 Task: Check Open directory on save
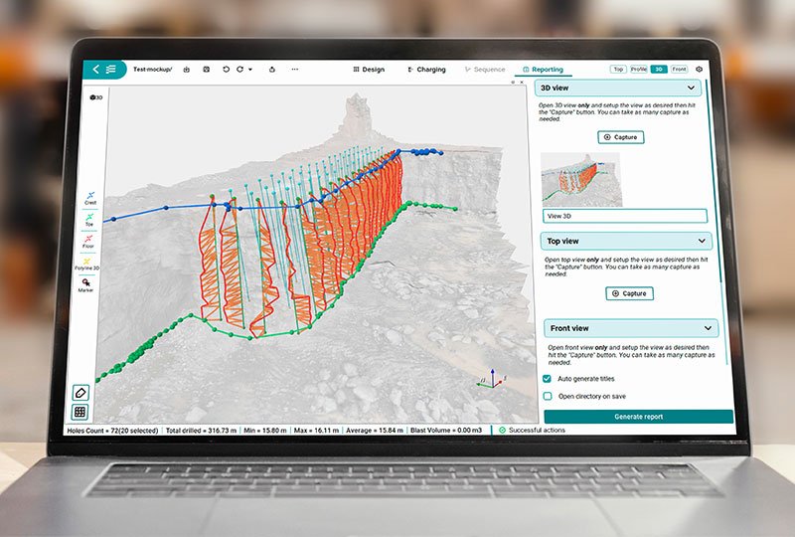coord(548,396)
